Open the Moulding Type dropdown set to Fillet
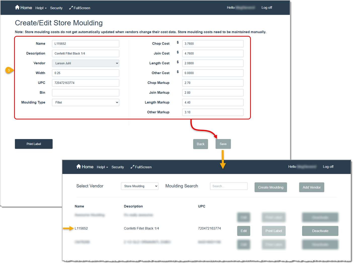The image size is (354, 265). click(85, 102)
